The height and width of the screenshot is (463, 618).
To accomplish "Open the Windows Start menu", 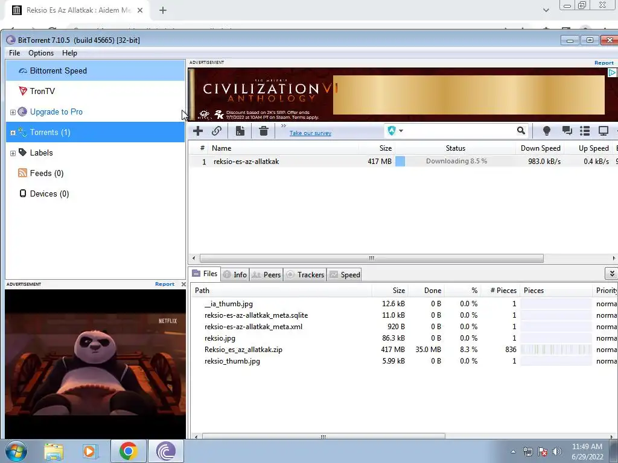I will (16, 451).
